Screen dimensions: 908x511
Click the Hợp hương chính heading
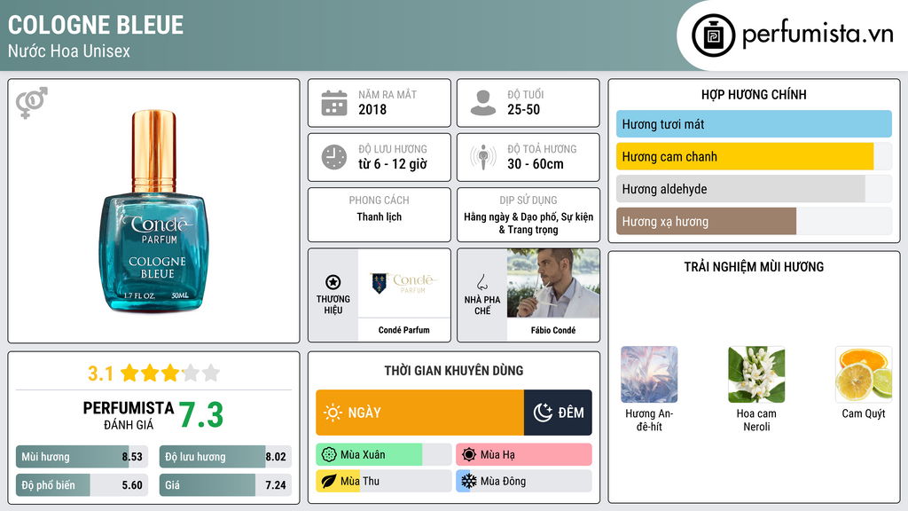click(x=754, y=94)
